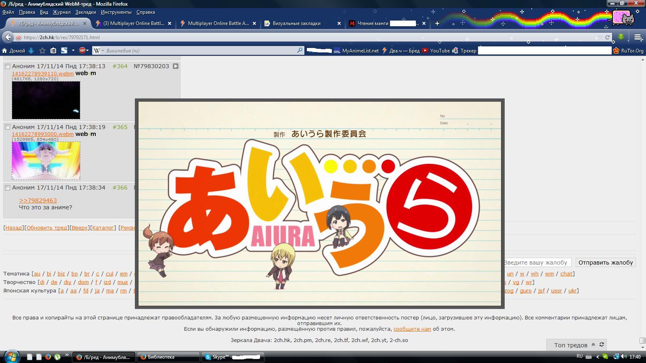This screenshot has height=363, width=646.
Task: Switch to (3) Multiplayer Online Battle tab
Action: [134, 23]
